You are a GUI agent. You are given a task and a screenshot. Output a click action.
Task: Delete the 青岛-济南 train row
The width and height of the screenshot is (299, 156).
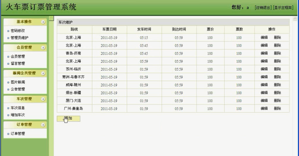coord(278,53)
